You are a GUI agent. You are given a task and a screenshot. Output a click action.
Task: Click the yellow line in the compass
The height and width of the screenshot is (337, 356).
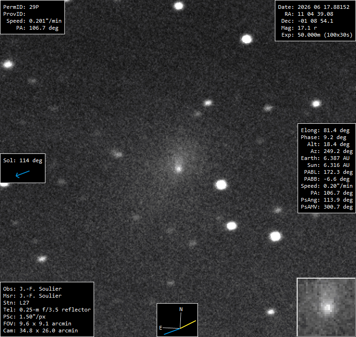(x=188, y=324)
